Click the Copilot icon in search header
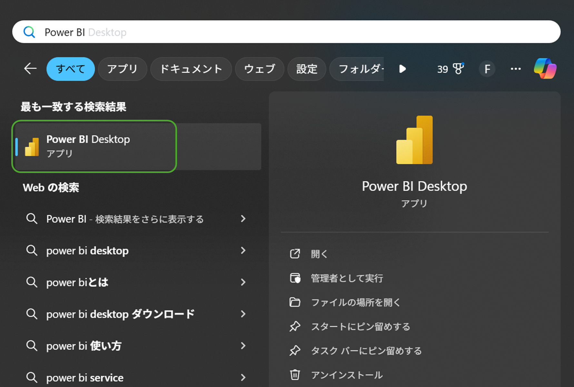The image size is (574, 387). [x=545, y=68]
